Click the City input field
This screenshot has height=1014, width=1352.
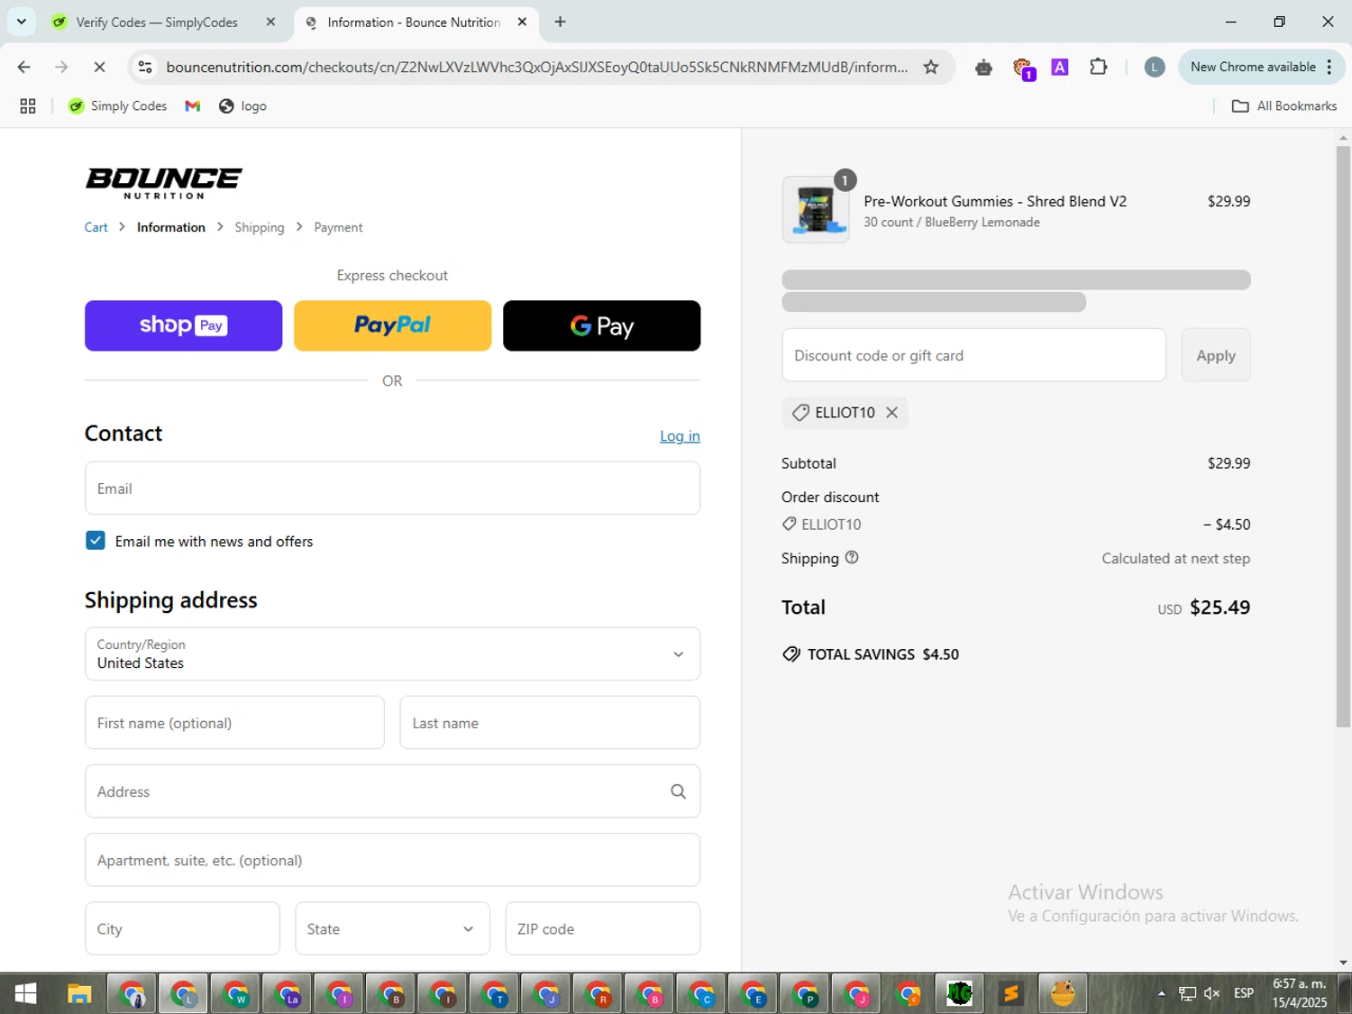[182, 928]
